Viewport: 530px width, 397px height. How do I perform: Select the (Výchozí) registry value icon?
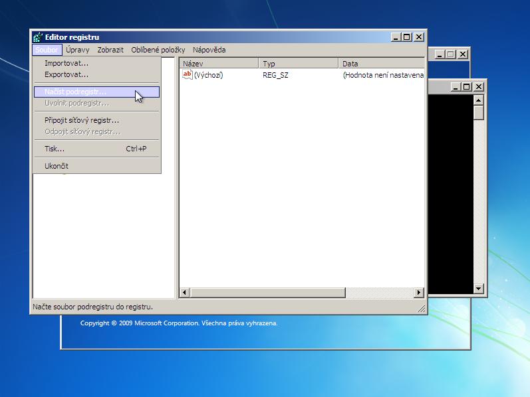pyautogui.click(x=187, y=75)
